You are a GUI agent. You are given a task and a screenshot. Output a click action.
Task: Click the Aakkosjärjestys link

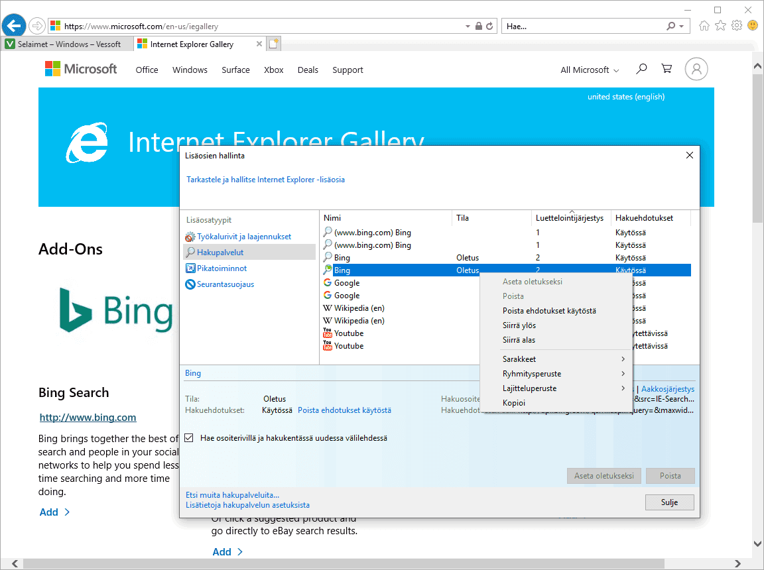(x=668, y=389)
